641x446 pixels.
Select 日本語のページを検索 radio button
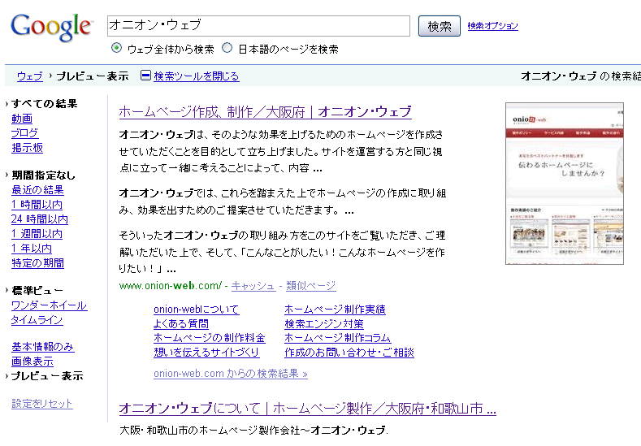pos(227,48)
